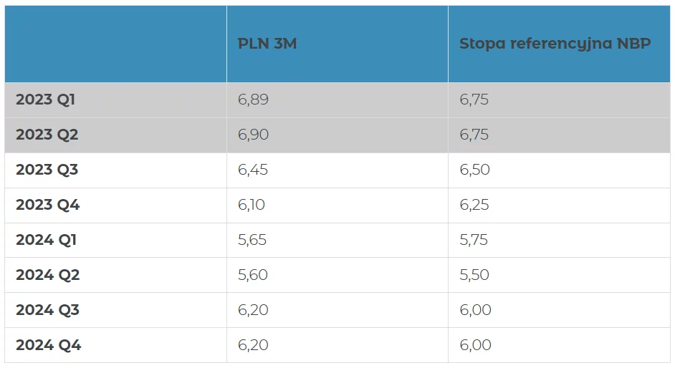This screenshot has width=675, height=368.
Task: Select the 2023 Q4 row label
Action: tap(48, 205)
